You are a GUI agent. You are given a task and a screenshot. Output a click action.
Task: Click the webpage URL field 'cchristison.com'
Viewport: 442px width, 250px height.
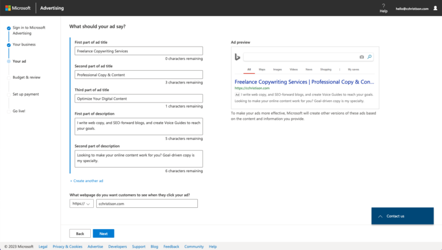[147, 204]
